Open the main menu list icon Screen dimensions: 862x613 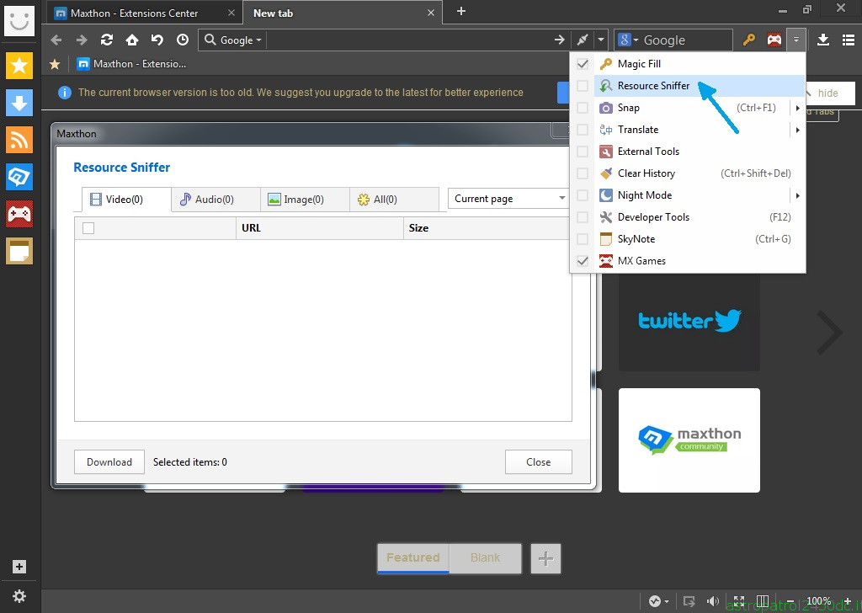[849, 40]
